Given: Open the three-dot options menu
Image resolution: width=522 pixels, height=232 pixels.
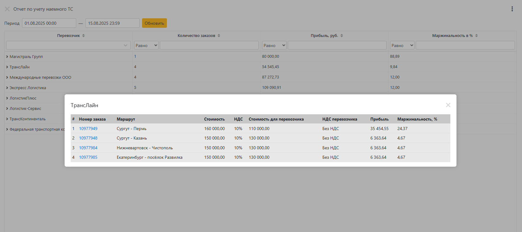Looking at the screenshot, I should point(512,9).
